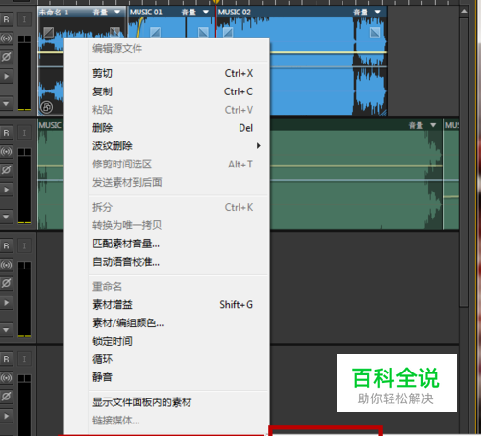Click the 未命名 1 clip title
Image resolution: width=481 pixels, height=436 pixels.
coord(54,13)
